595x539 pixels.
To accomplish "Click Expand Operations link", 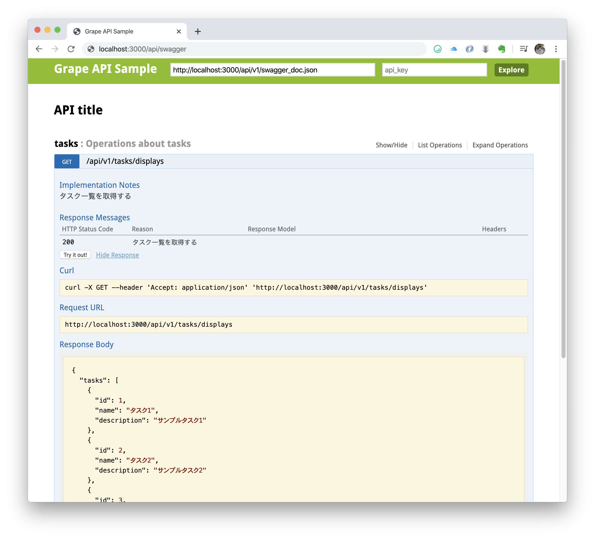I will (500, 145).
